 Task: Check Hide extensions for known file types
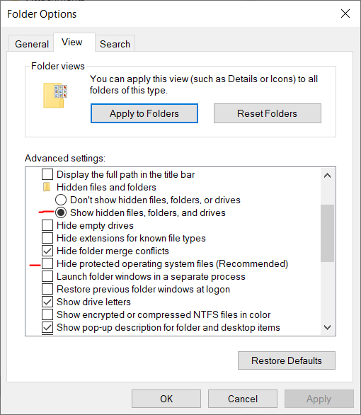(x=47, y=238)
